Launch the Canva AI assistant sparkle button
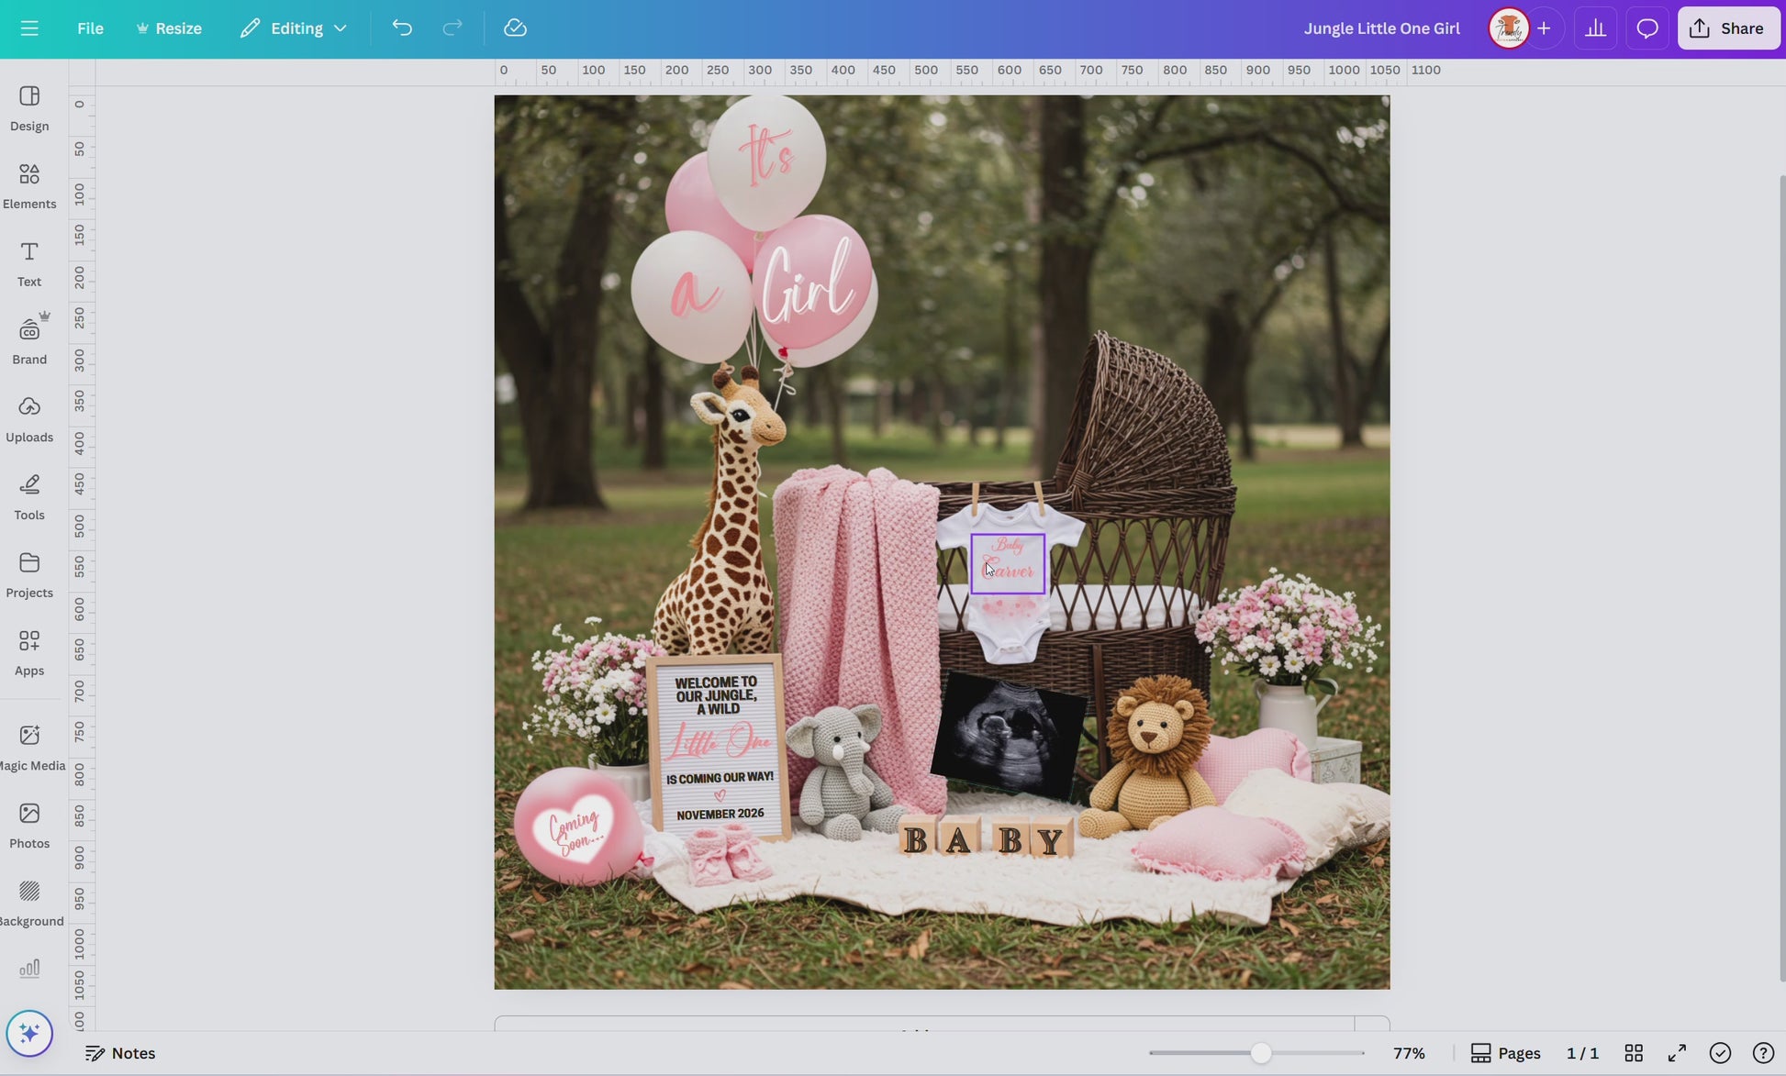The image size is (1786, 1076). (29, 1034)
